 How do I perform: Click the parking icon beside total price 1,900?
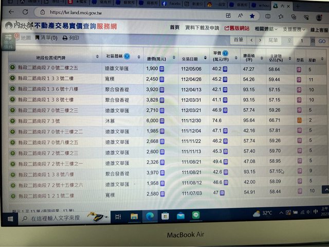click(162, 68)
